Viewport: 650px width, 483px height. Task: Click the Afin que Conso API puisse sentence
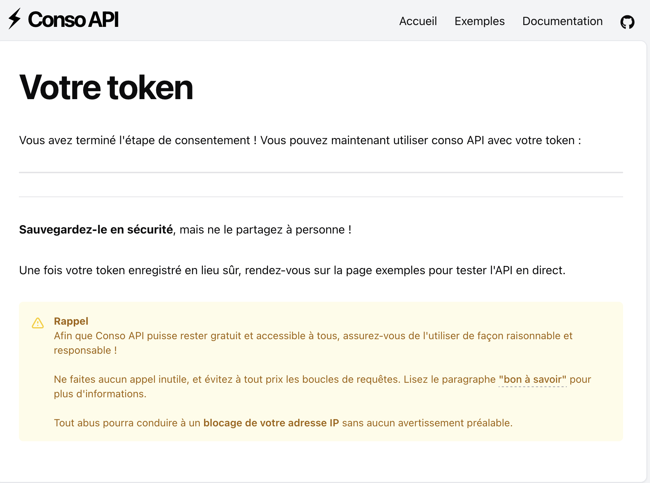(x=313, y=343)
